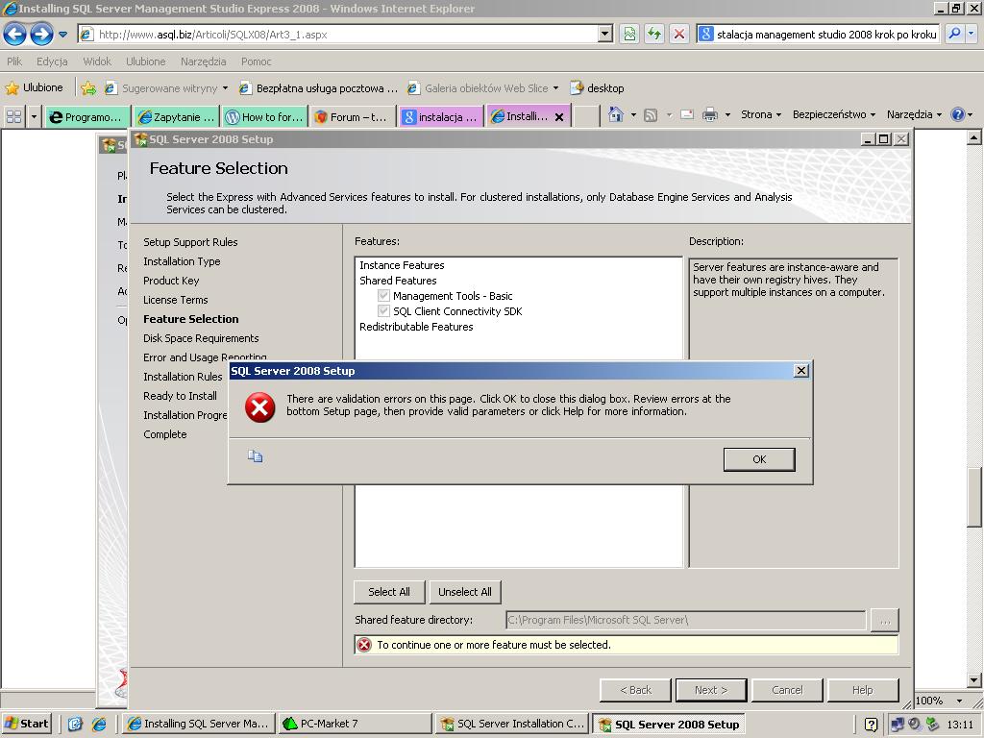Click the search box with Google query
The image size is (984, 738).
[818, 35]
